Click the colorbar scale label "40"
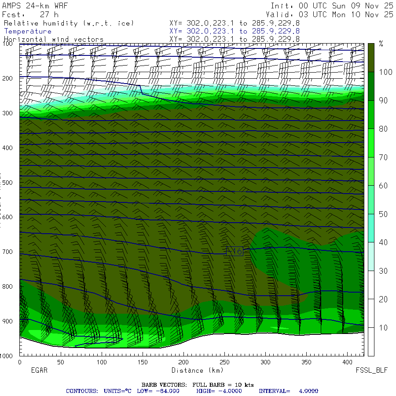The height and width of the screenshot is (396, 396). (x=383, y=242)
